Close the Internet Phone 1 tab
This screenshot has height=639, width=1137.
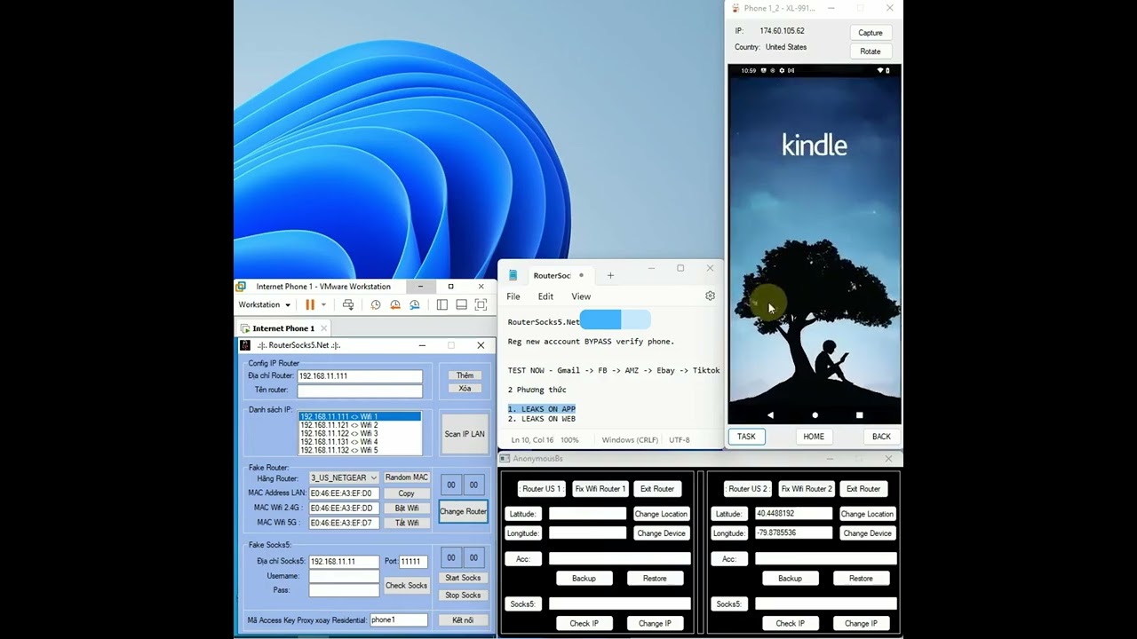[x=323, y=328]
